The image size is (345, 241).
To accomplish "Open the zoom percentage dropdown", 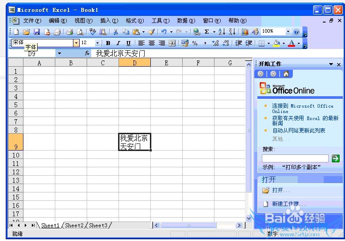I will (288, 32).
